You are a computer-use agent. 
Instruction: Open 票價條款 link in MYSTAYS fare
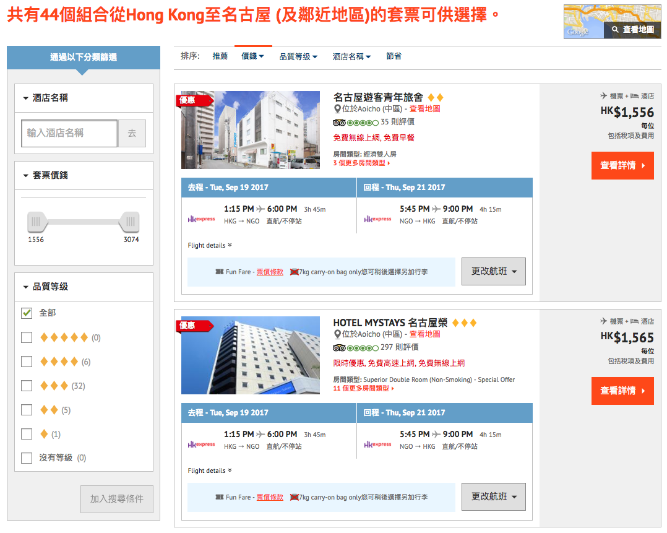[x=270, y=497]
